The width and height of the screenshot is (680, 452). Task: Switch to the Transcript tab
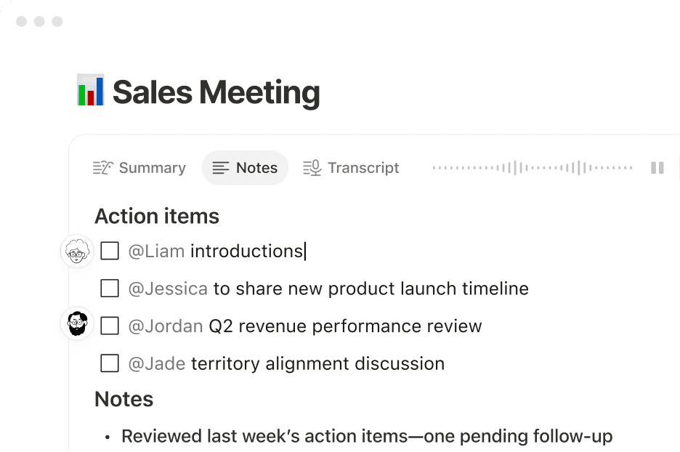tap(351, 167)
